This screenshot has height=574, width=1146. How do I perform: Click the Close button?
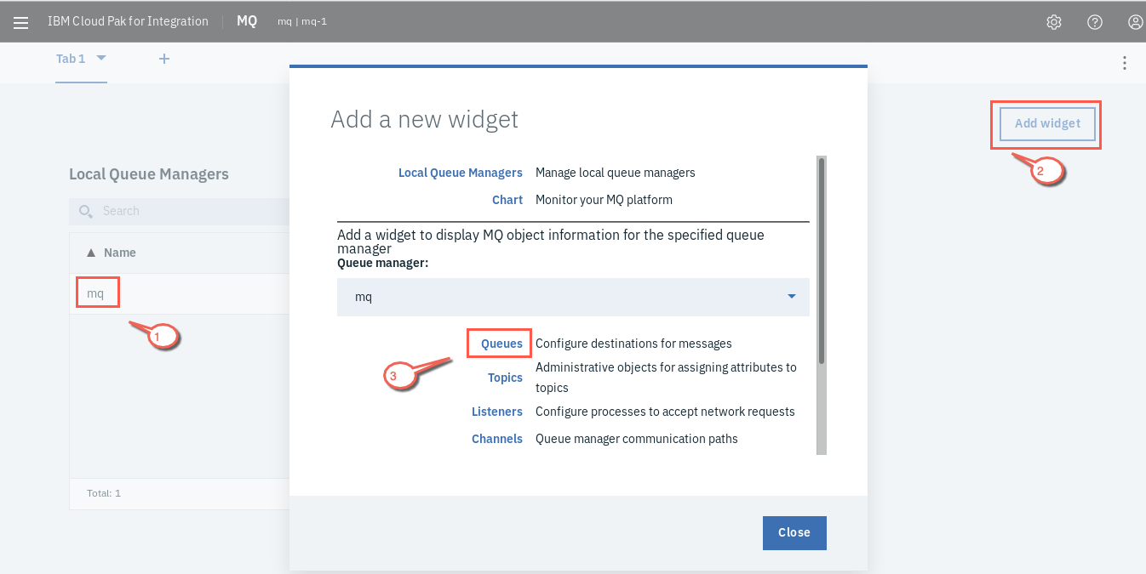coord(794,532)
